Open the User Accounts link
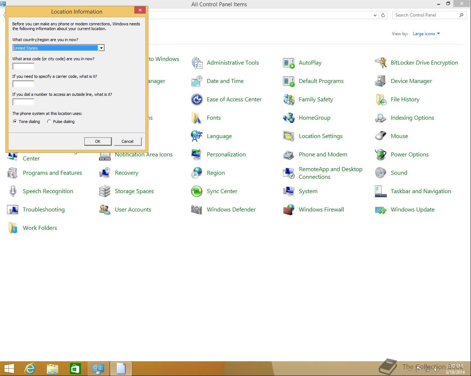Image resolution: width=471 pixels, height=376 pixels. tap(133, 210)
